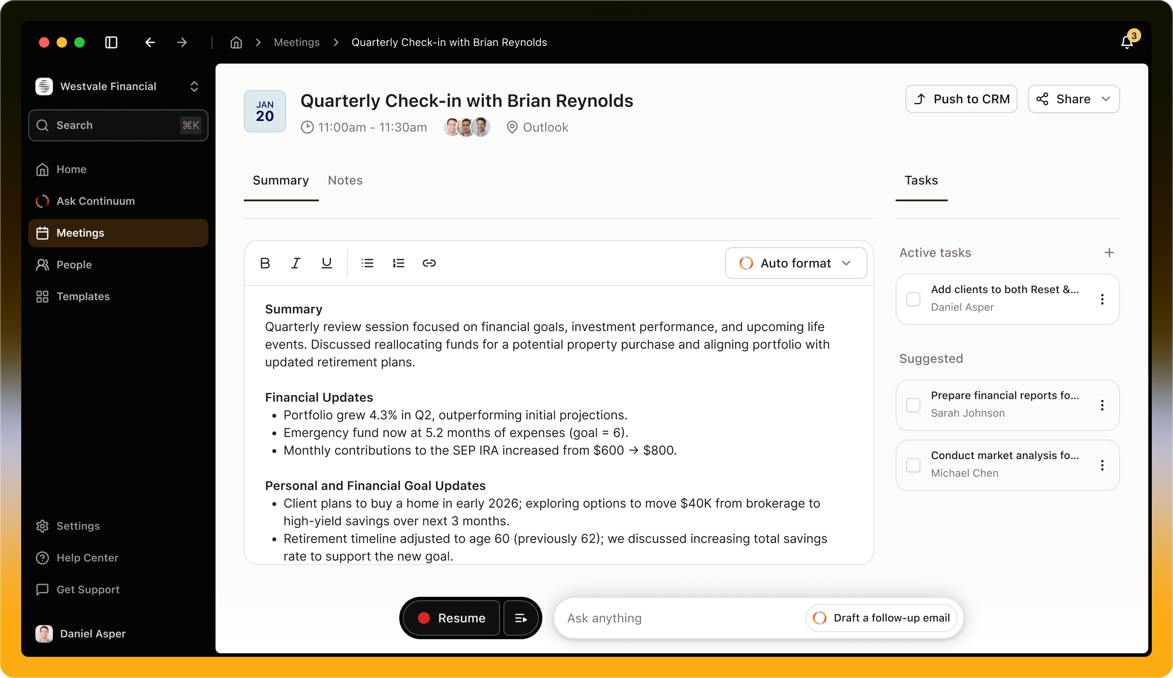This screenshot has height=678, width=1173.
Task: Click the Push to CRM button
Action: point(961,99)
